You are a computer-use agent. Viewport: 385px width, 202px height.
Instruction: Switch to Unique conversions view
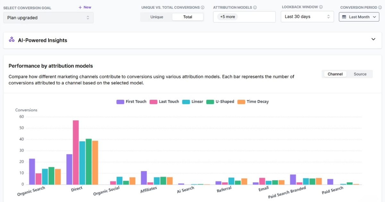coord(156,17)
